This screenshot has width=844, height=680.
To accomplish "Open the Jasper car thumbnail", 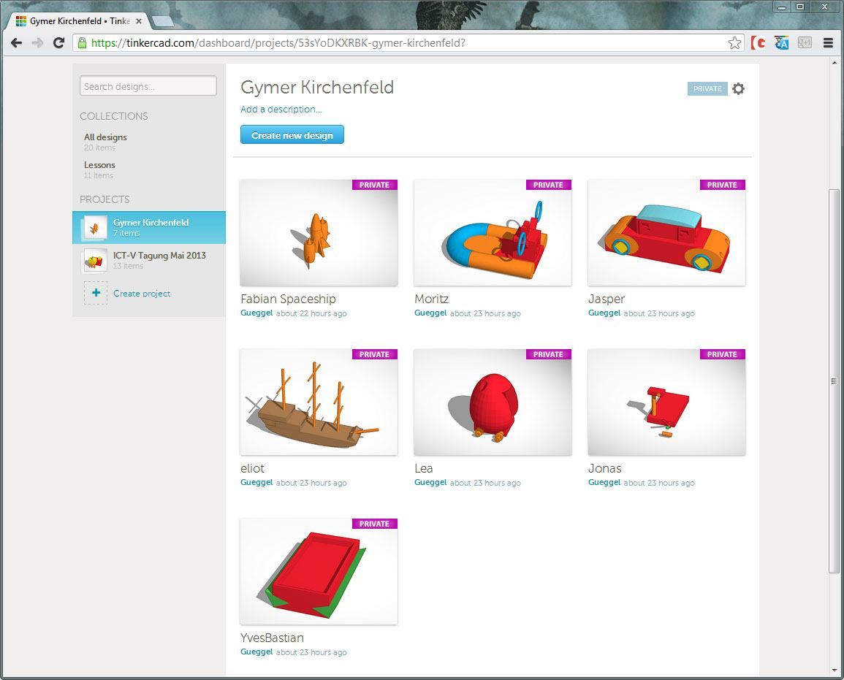I will pos(666,232).
